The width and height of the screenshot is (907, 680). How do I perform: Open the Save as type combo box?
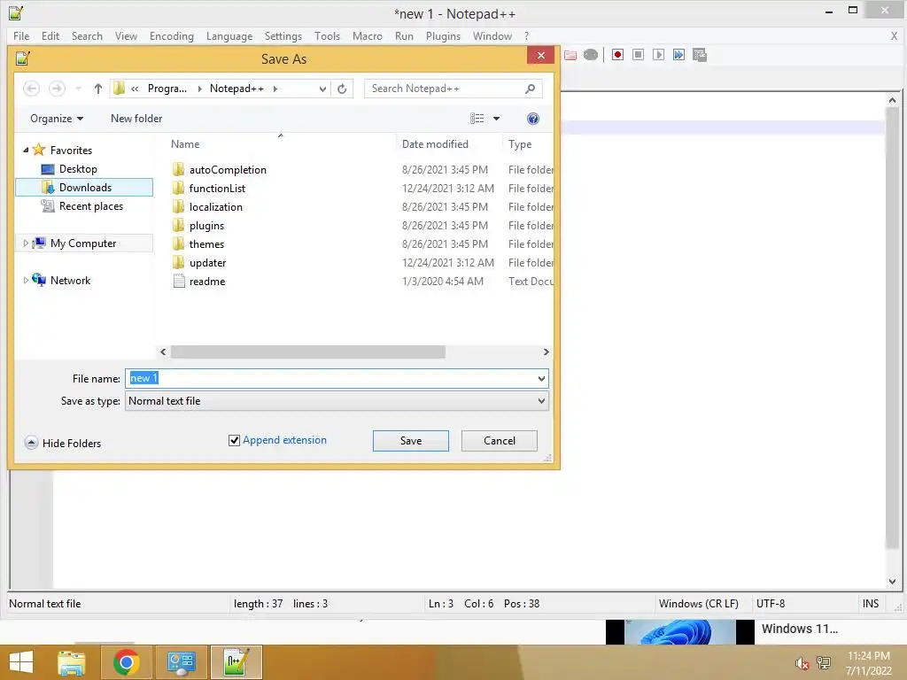point(337,401)
